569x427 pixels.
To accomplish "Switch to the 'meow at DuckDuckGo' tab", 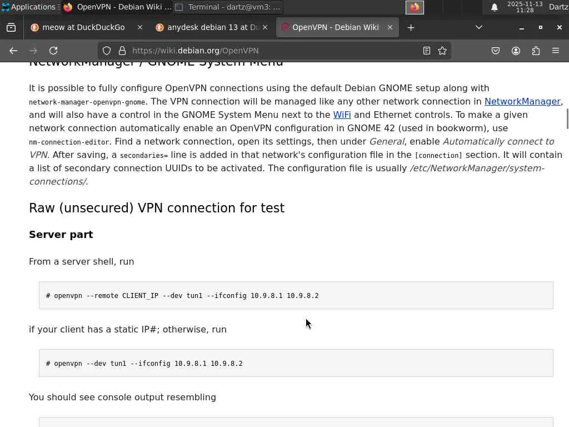I will [83, 27].
